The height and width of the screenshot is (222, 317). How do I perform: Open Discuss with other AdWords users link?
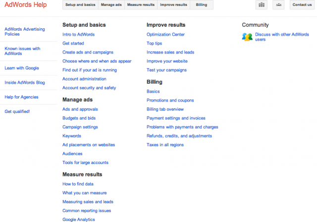pos(282,37)
